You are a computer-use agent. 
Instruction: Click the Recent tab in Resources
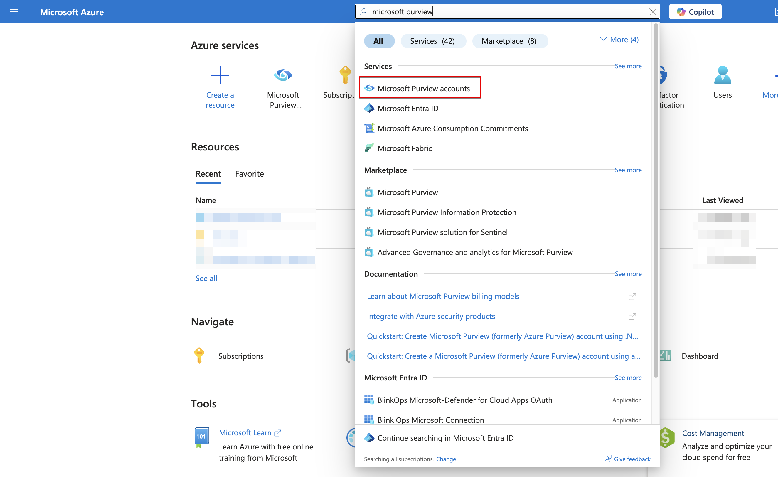[x=207, y=173]
